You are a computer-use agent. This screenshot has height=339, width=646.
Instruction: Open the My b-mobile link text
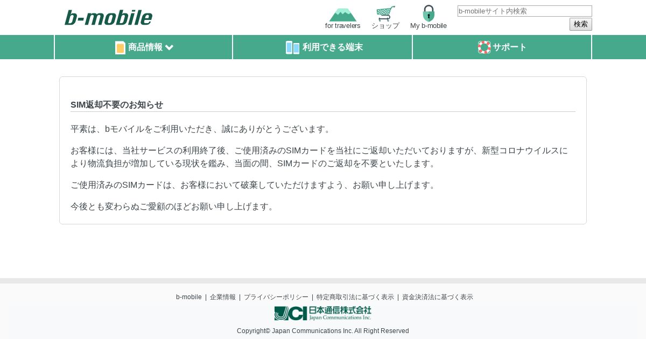[x=429, y=26]
